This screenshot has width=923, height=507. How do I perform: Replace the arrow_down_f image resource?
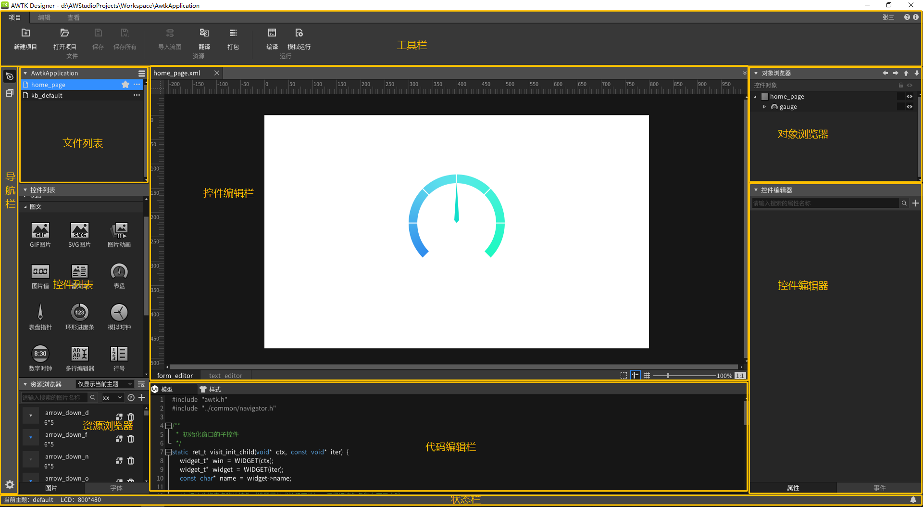pos(119,439)
